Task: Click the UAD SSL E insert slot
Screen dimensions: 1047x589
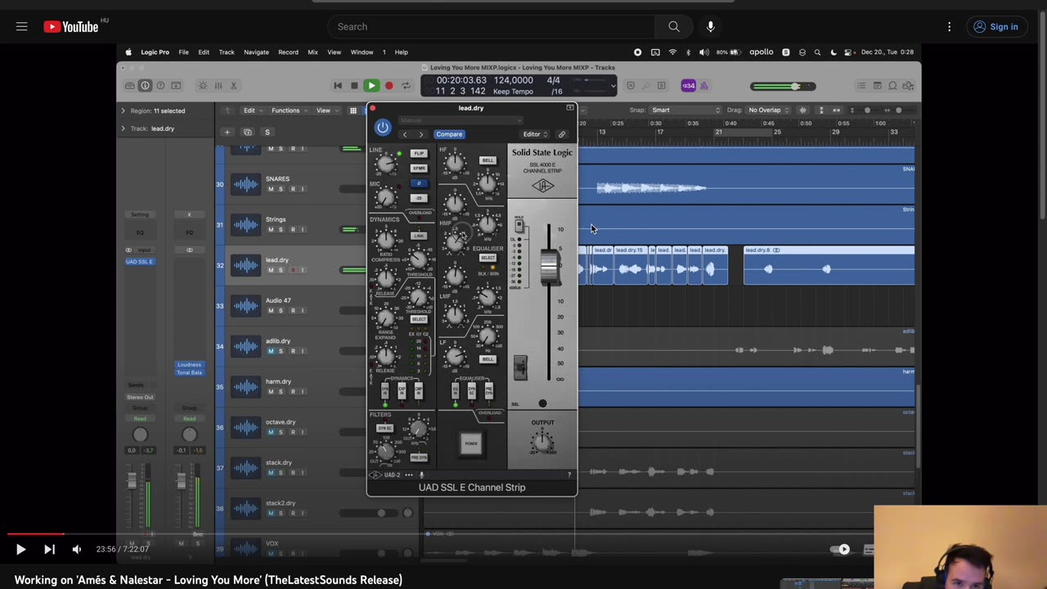Action: [x=140, y=262]
